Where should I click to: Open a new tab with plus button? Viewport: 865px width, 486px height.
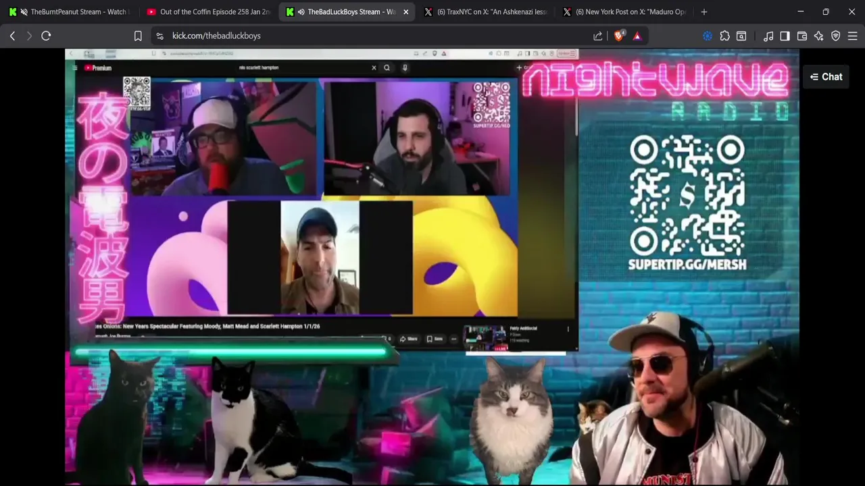(x=704, y=11)
